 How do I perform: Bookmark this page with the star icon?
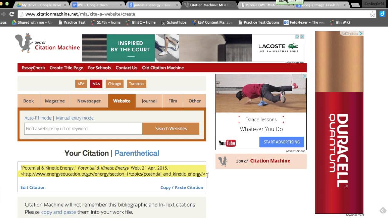pyautogui.click(x=373, y=14)
